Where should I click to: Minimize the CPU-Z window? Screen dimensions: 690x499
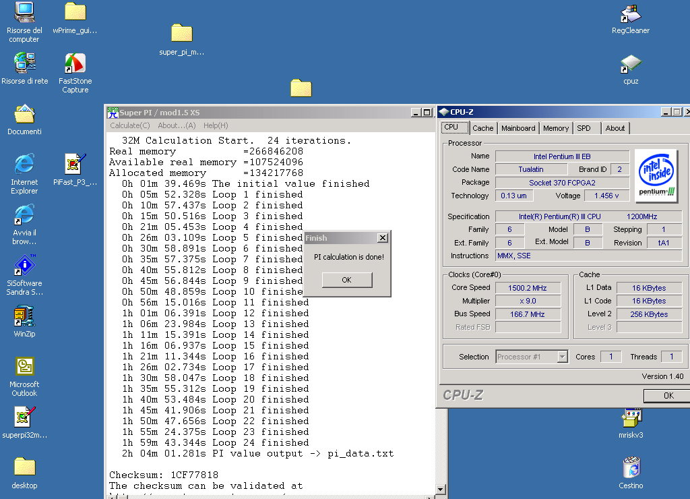pyautogui.click(x=666, y=112)
